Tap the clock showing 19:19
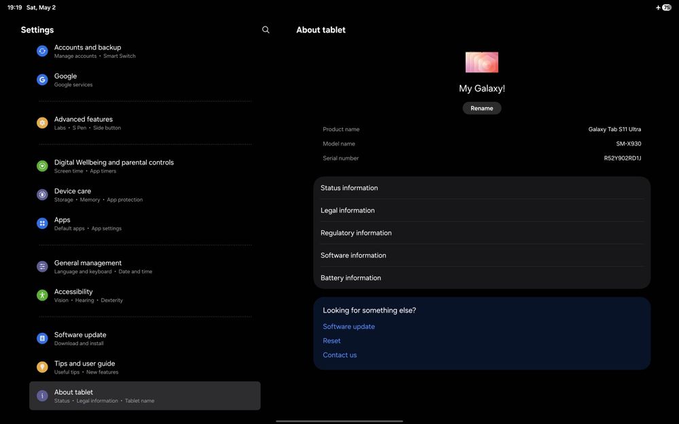This screenshot has width=679, height=424. coord(15,7)
